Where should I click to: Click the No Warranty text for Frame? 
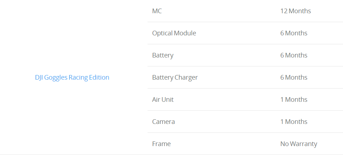(x=299, y=144)
